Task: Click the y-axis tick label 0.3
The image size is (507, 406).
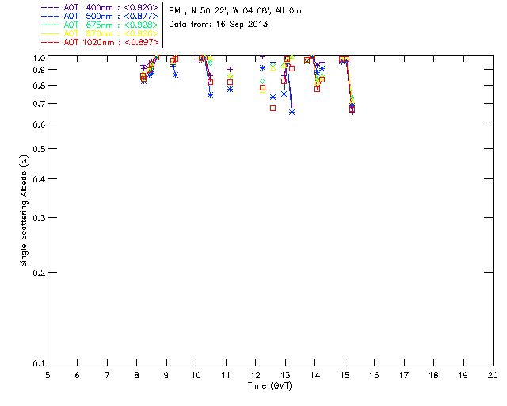Action: point(39,218)
